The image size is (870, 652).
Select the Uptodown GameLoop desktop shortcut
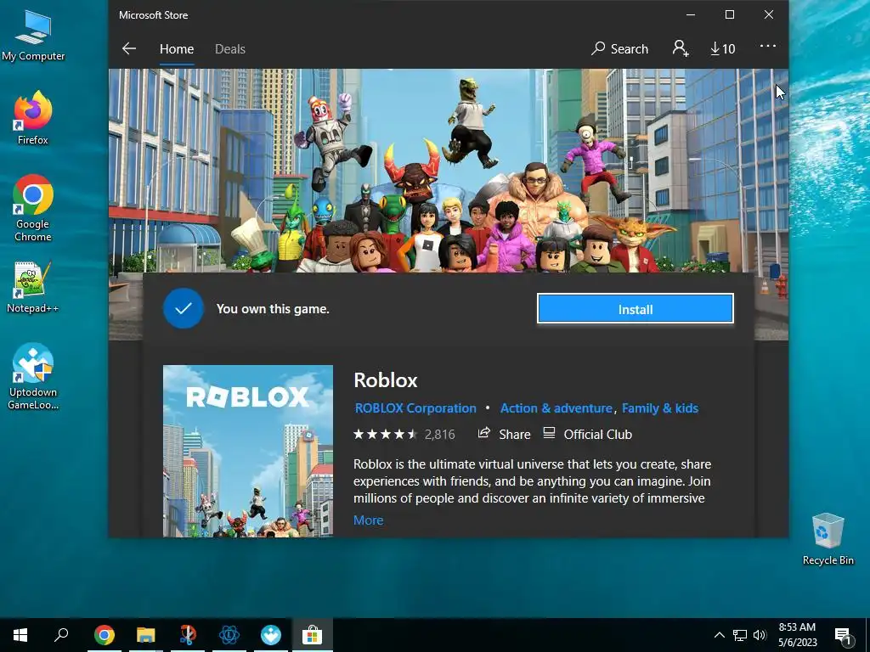click(x=33, y=376)
